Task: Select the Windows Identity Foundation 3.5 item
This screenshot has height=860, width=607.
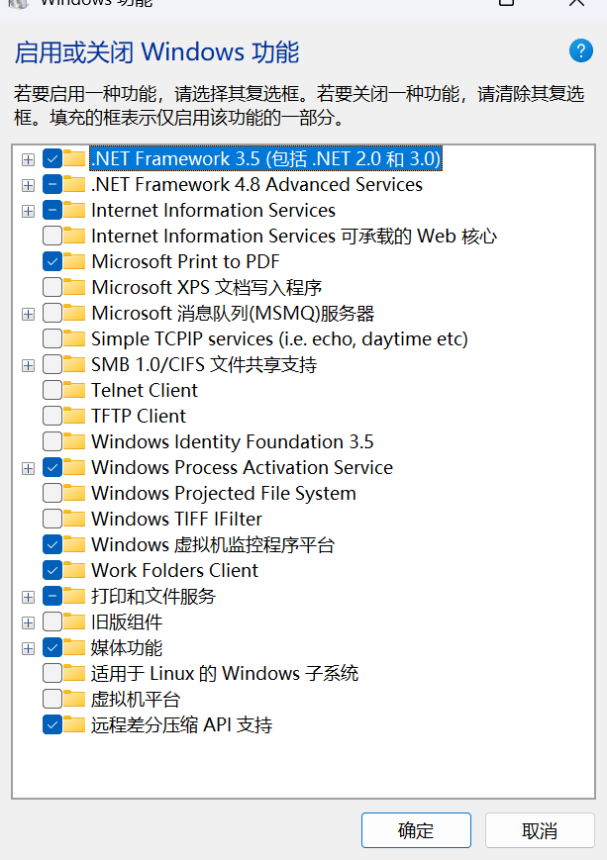Action: 232,441
